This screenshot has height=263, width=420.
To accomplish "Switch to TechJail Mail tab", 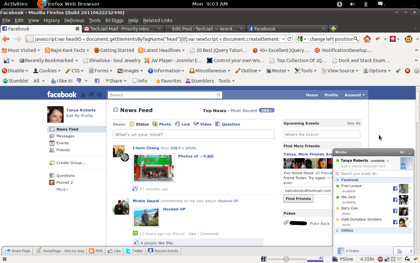I will (123, 29).
